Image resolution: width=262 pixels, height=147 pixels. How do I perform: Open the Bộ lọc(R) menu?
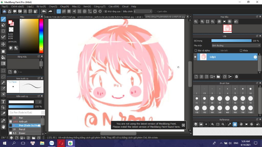[x=41, y=6]
